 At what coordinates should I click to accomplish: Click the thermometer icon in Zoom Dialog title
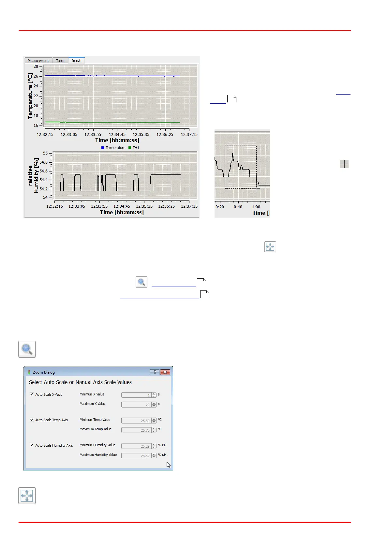(x=29, y=372)
